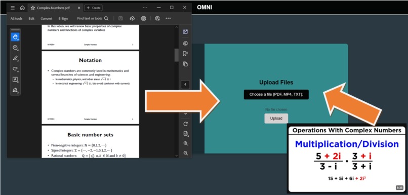
Task: Click scrollbar down arrow in PDF view
Action: (x=177, y=155)
